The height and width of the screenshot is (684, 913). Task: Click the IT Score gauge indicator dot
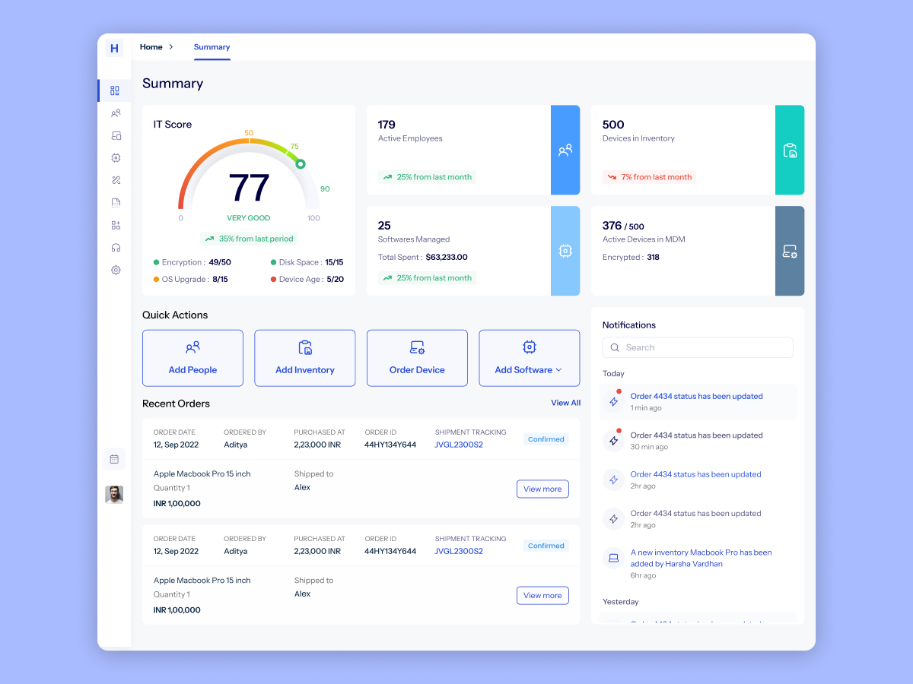pos(301,163)
